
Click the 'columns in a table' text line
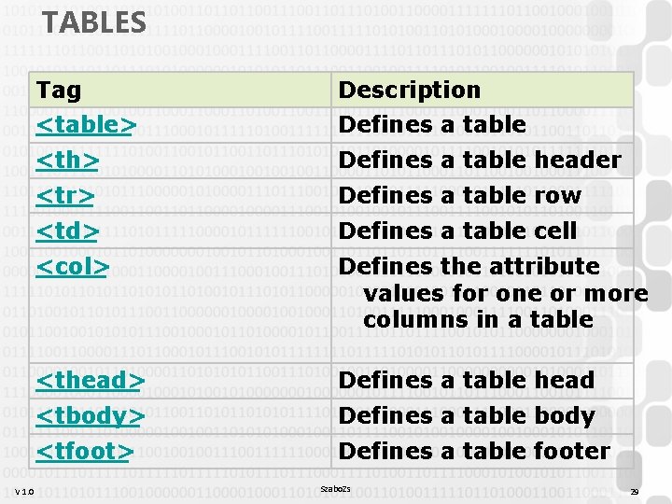(478, 319)
